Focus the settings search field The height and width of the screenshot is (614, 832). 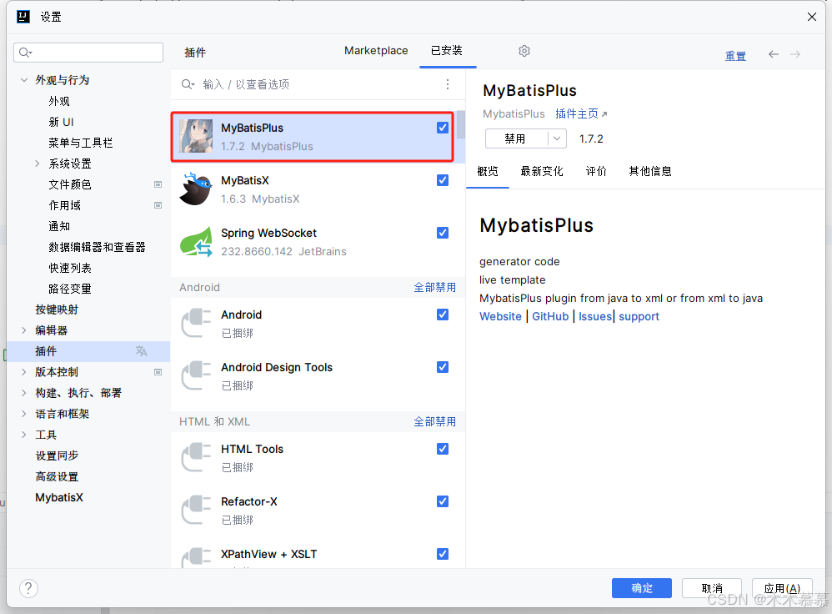[x=88, y=52]
